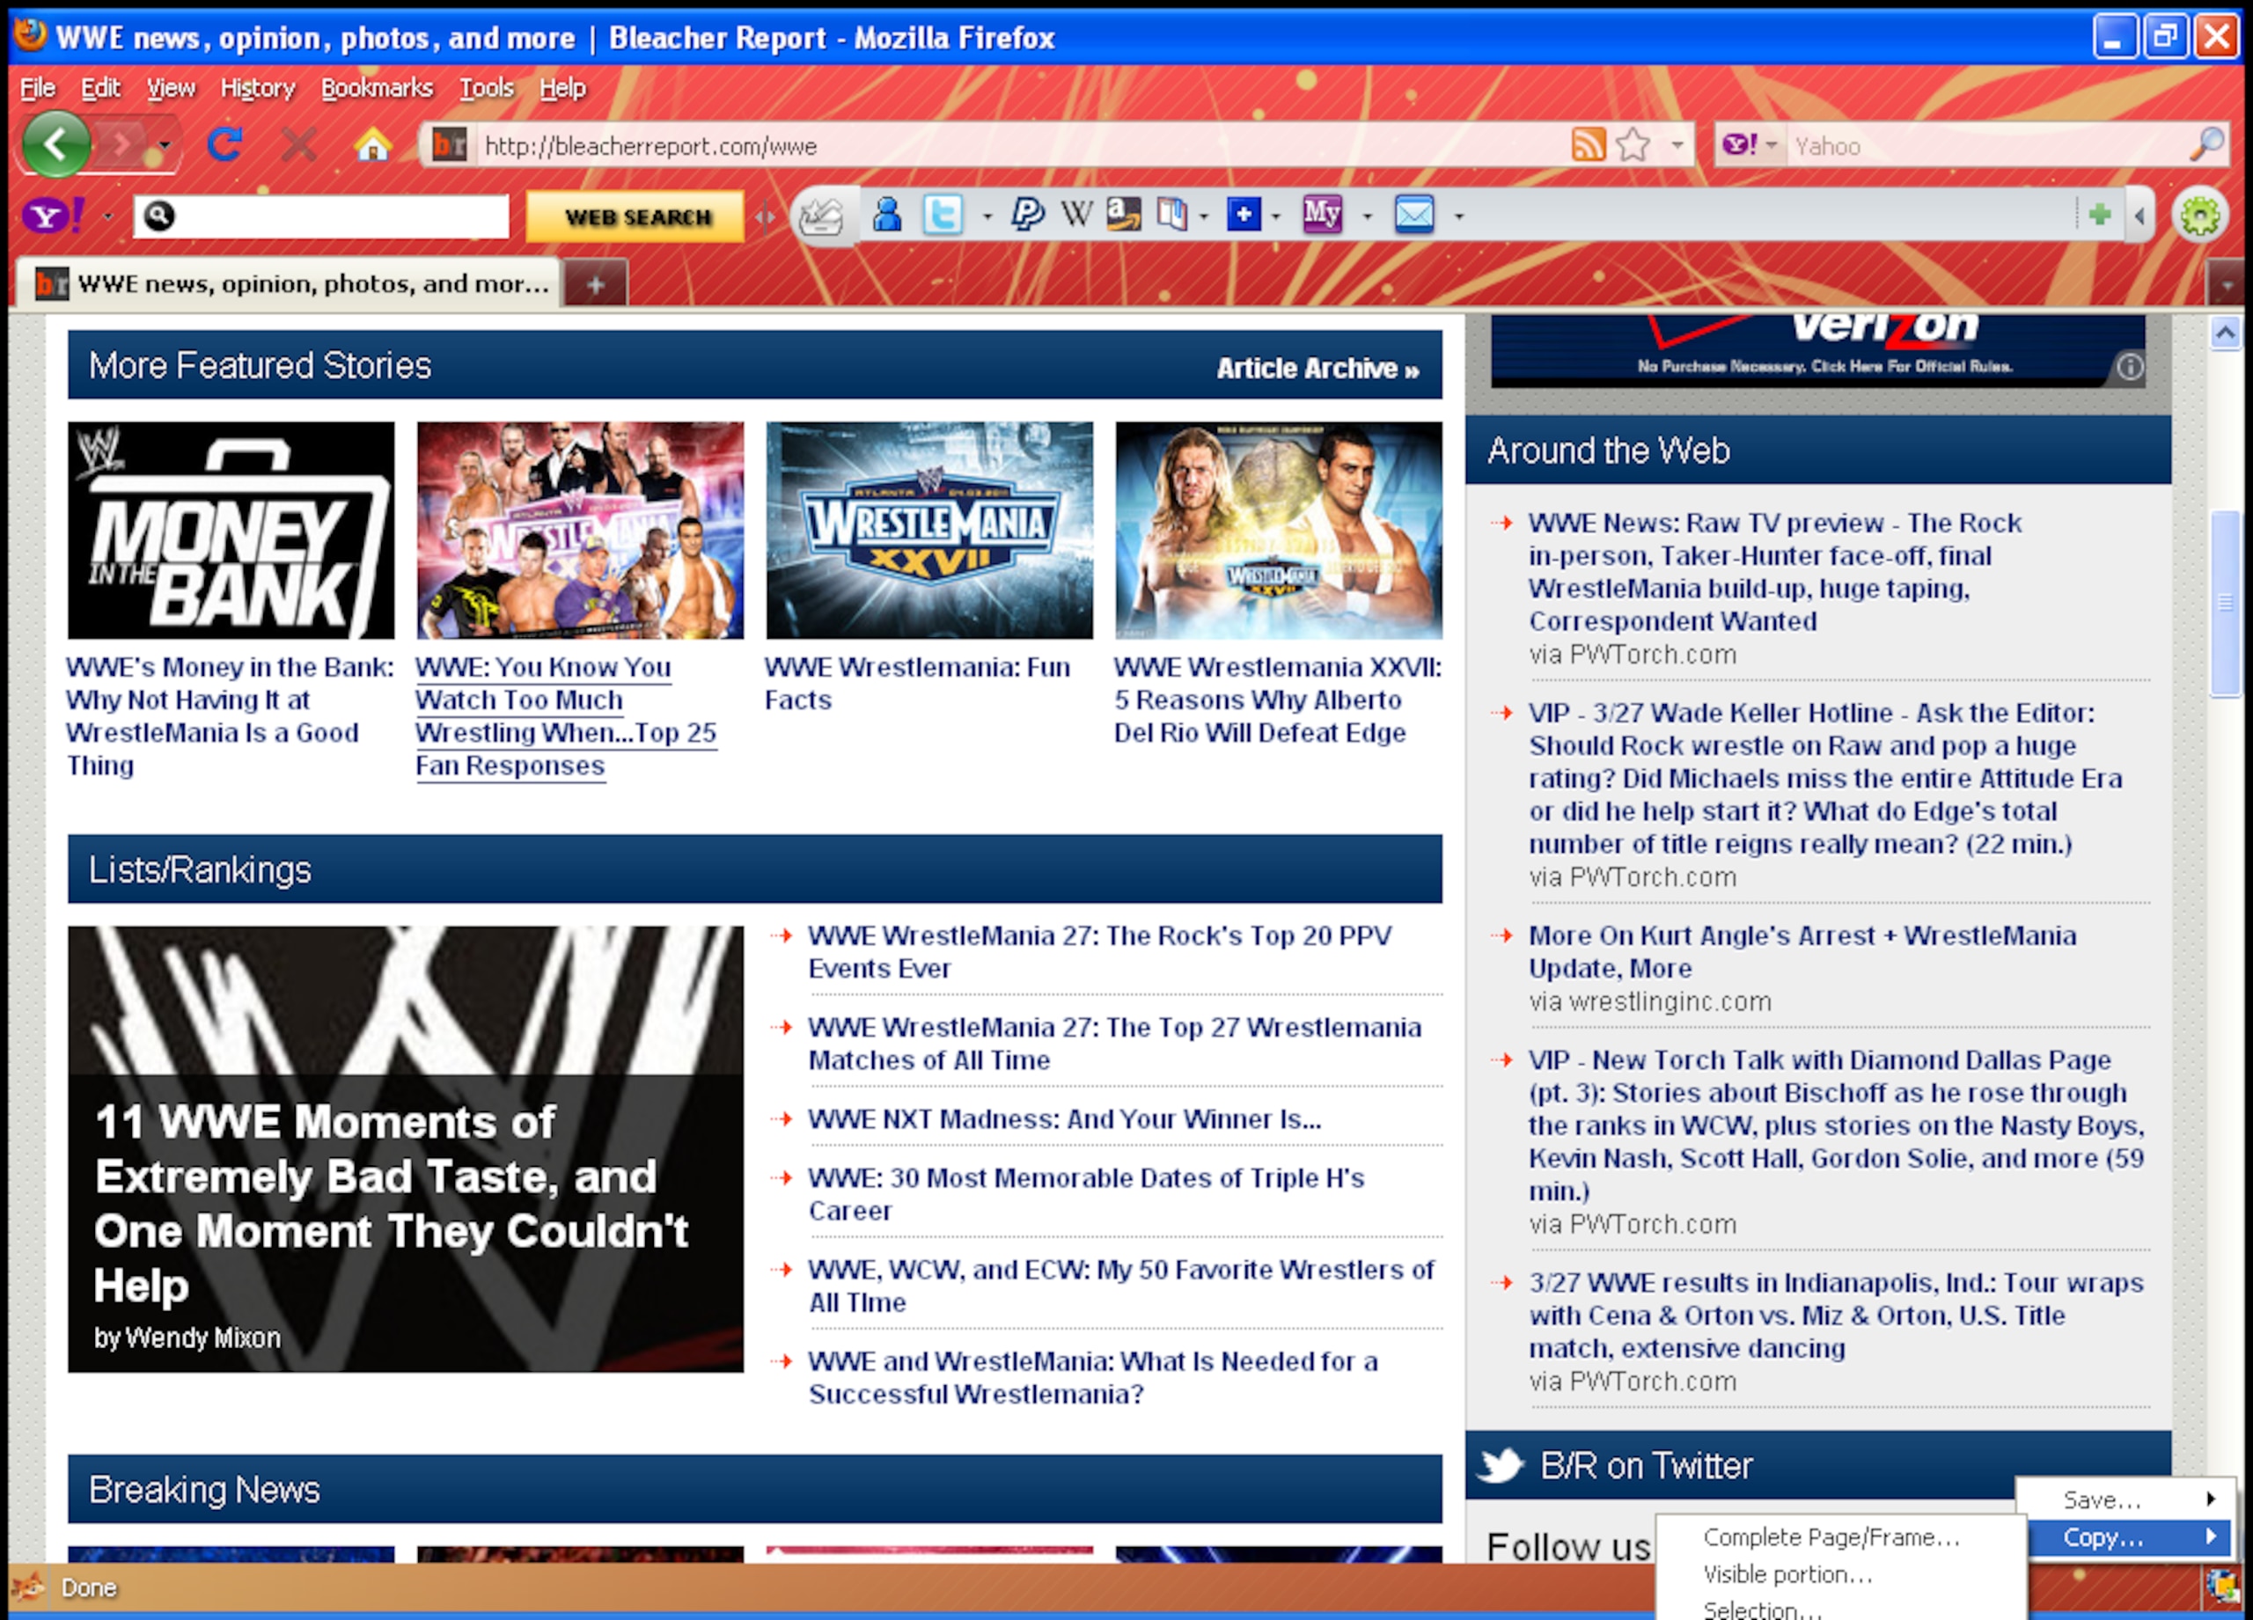Expand the address bar URL history dropdown
Viewport: 2253px width, 1620px height.
(x=1677, y=145)
